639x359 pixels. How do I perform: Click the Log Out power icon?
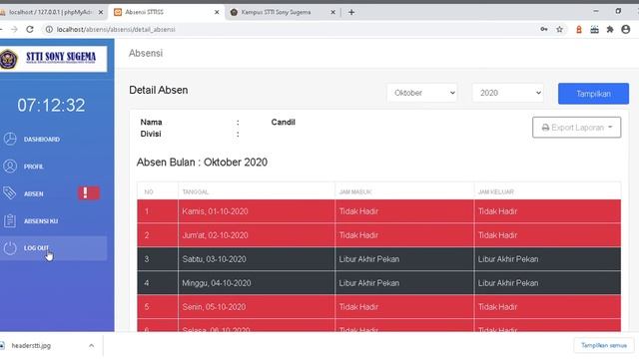[x=10, y=248]
